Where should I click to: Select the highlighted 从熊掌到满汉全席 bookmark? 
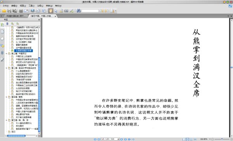[x=24, y=51]
